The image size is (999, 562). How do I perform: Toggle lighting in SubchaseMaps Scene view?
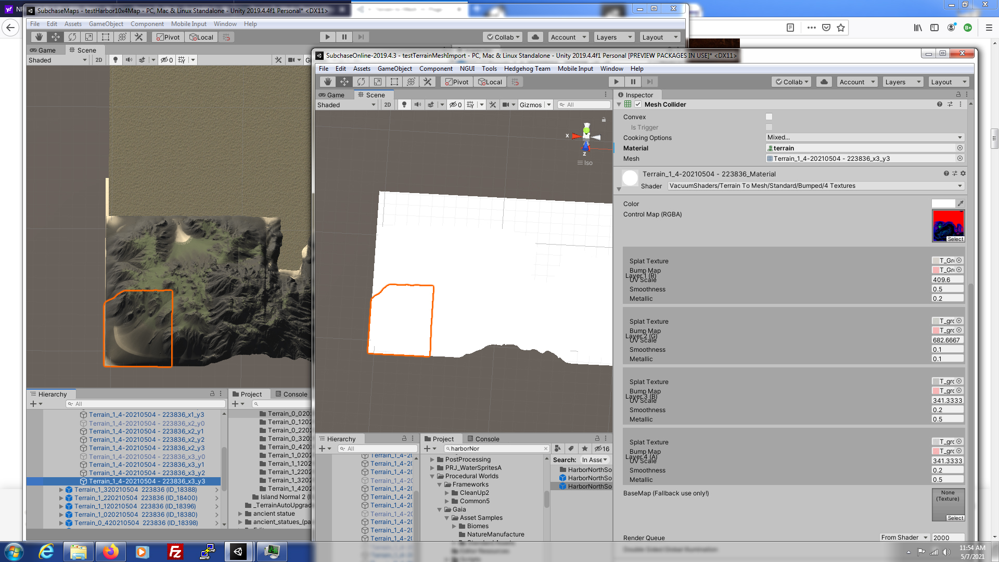115,60
